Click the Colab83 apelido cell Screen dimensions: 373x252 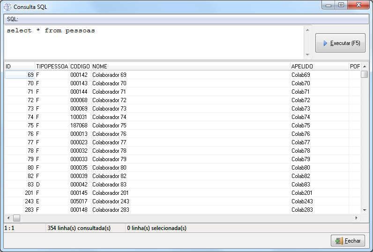pyautogui.click(x=301, y=185)
